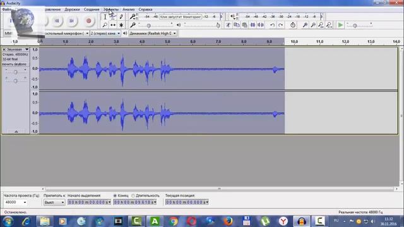Select the End radio button
The height and width of the screenshot is (227, 404).
coord(115,195)
